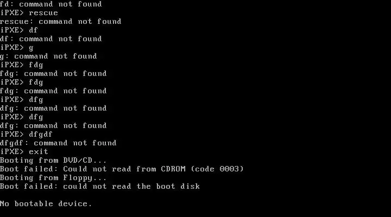Select the 'iPXE> g' prompt line
Image resolution: width=391 pixels, height=217 pixels.
17,48
